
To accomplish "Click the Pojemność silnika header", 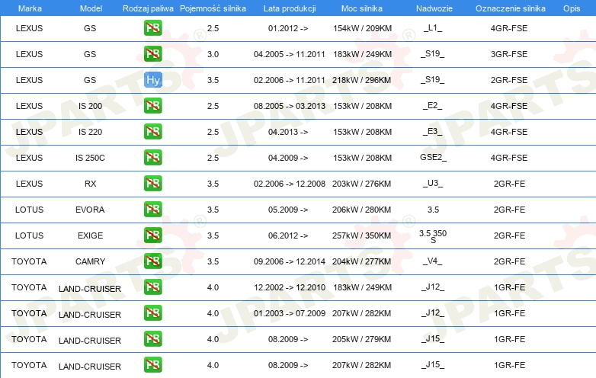I will [x=213, y=8].
